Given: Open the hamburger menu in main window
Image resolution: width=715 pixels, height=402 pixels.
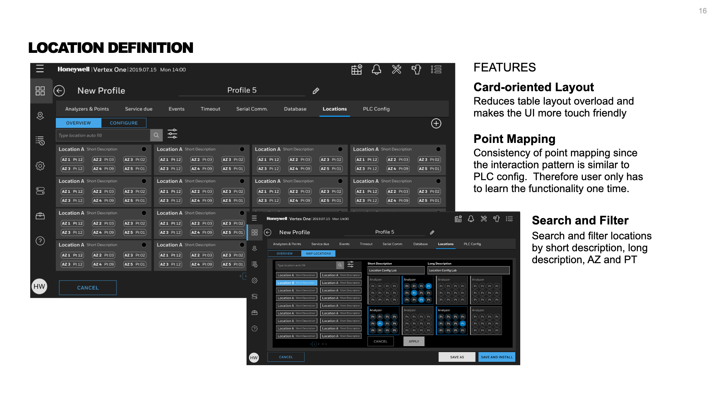Looking at the screenshot, I should [x=40, y=69].
